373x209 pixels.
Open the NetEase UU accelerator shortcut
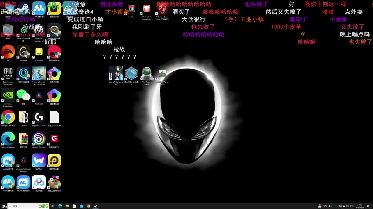(23, 75)
